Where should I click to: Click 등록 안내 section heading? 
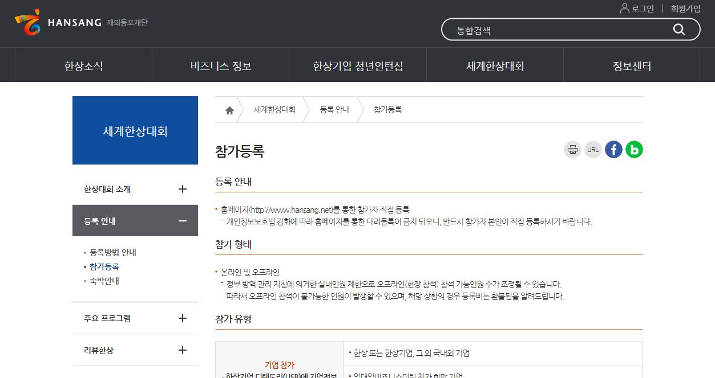pos(233,182)
